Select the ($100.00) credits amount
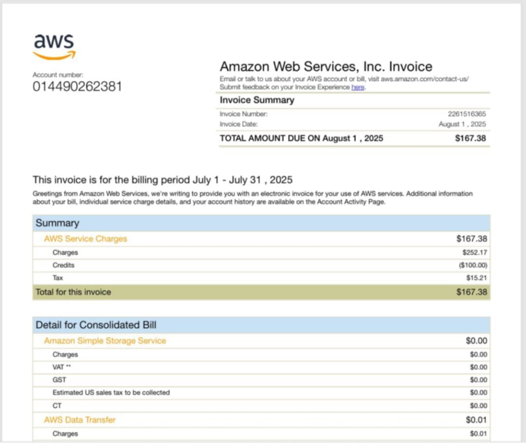526x443 pixels. coord(473,265)
